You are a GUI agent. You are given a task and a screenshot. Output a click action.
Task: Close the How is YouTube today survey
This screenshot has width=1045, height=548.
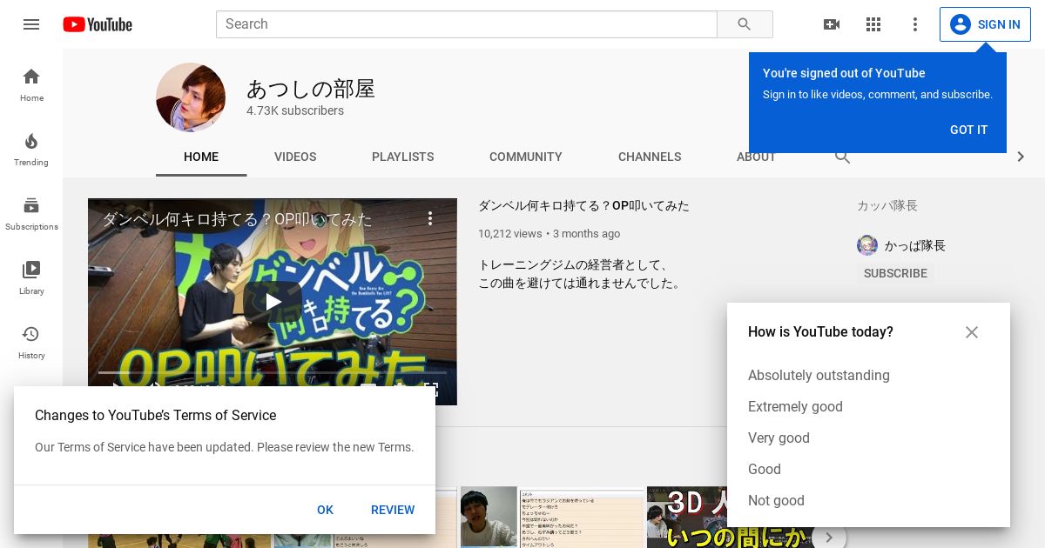pyautogui.click(x=972, y=332)
